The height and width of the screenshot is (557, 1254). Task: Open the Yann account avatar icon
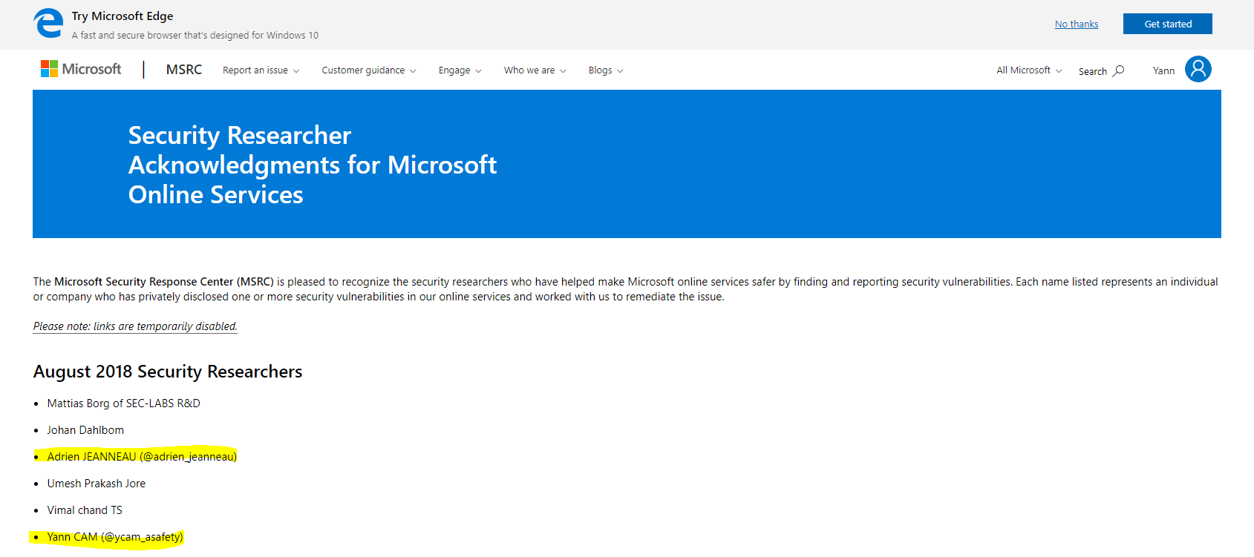[1198, 69]
